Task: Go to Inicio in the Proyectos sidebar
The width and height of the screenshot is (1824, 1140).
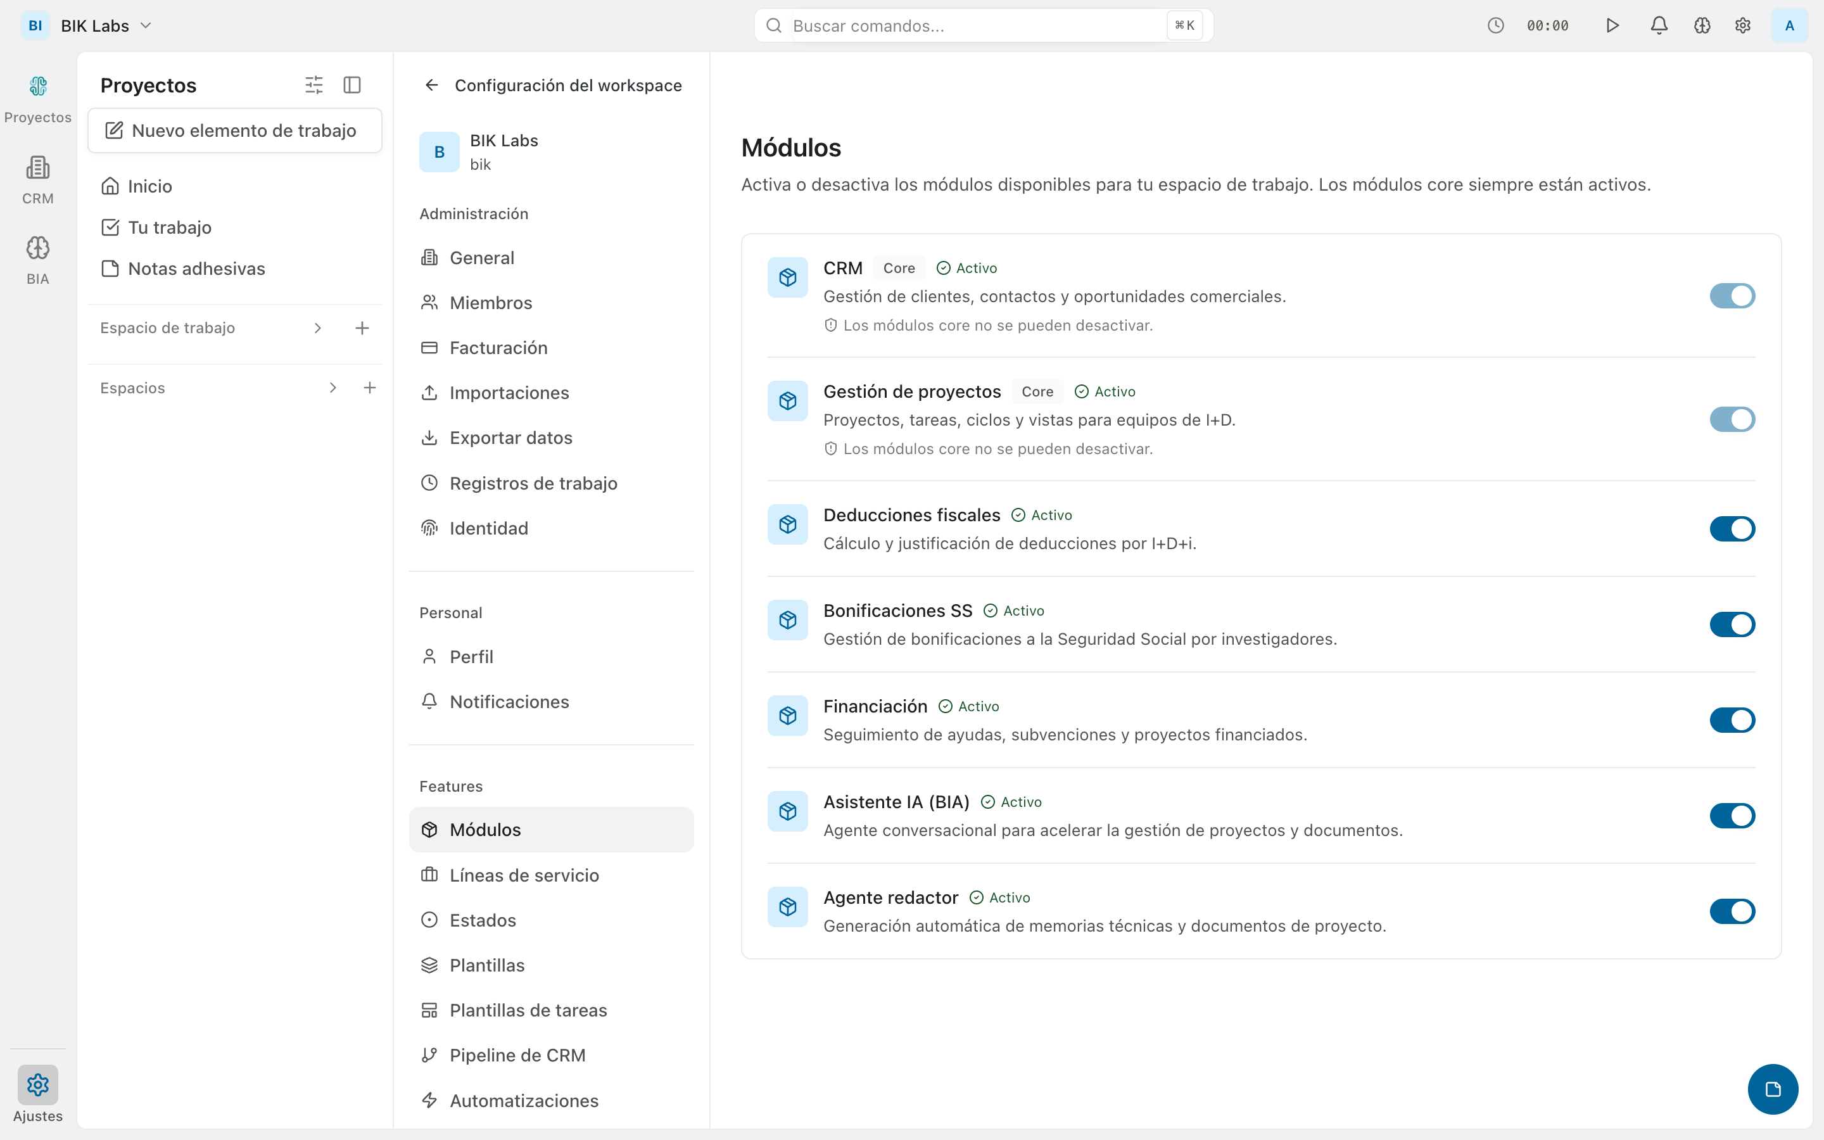Action: (x=234, y=186)
